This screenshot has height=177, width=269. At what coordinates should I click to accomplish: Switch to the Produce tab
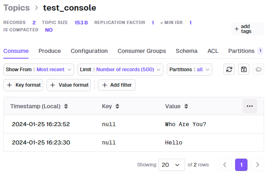click(50, 51)
